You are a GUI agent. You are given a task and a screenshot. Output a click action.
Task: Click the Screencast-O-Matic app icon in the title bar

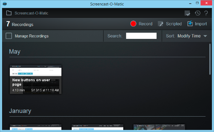[x=5, y=4]
